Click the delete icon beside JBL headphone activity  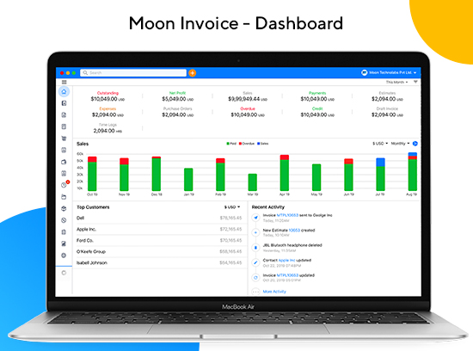pos(255,248)
